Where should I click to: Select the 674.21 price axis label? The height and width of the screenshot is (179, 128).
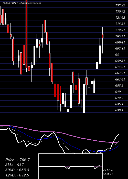click(x=120, y=67)
